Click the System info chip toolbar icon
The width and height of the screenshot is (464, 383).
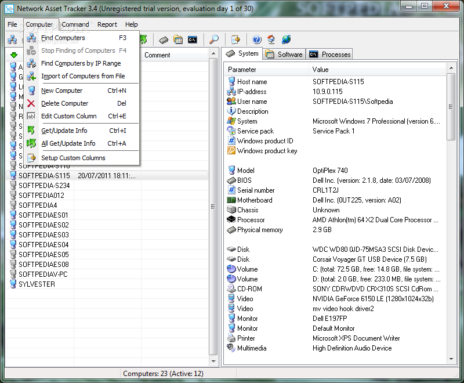pyautogui.click(x=164, y=39)
